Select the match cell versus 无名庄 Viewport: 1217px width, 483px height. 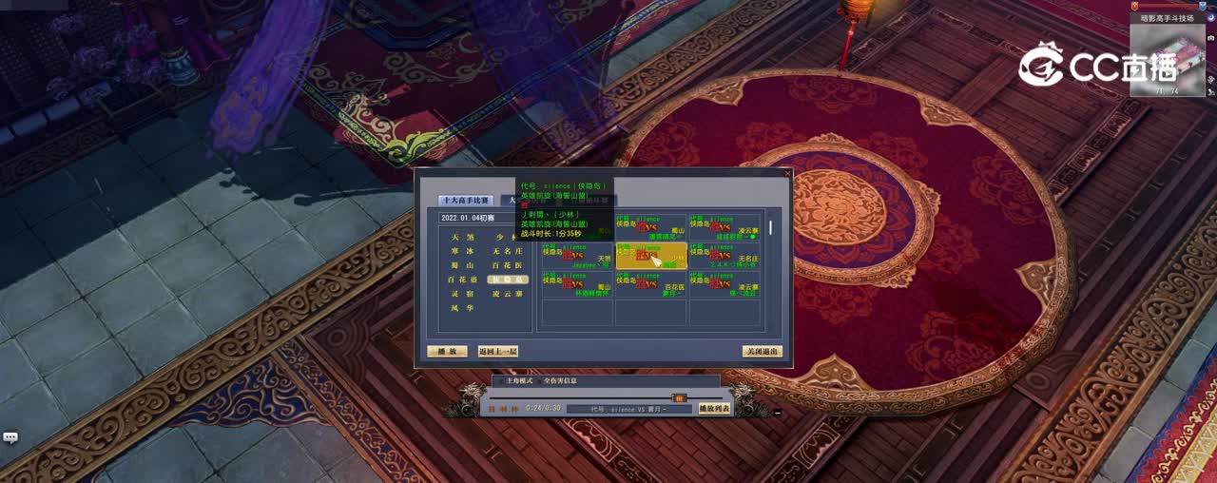[x=724, y=256]
